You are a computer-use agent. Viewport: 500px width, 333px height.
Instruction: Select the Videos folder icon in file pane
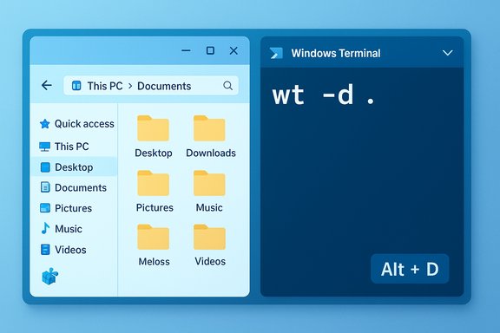(x=209, y=237)
